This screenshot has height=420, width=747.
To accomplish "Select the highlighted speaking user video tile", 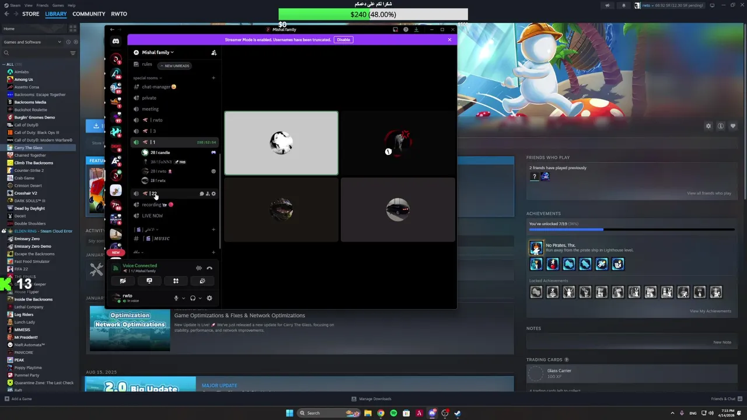I will [x=281, y=143].
